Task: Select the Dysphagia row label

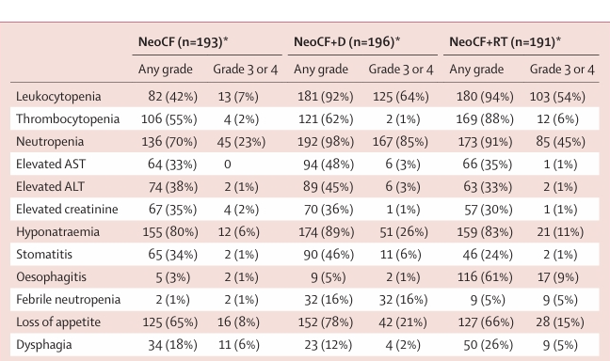Action: (x=44, y=344)
